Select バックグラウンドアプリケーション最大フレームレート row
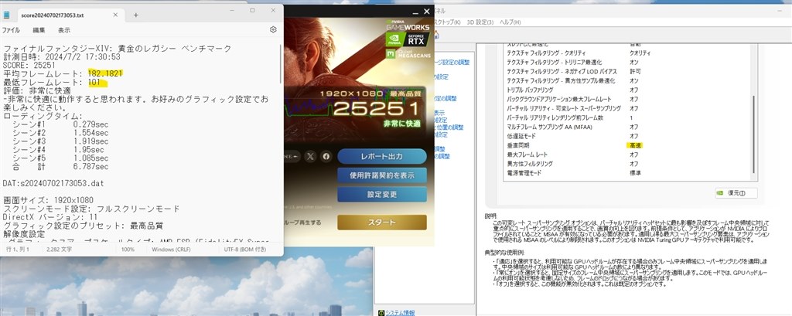This screenshot has height=316, width=792. point(628,100)
